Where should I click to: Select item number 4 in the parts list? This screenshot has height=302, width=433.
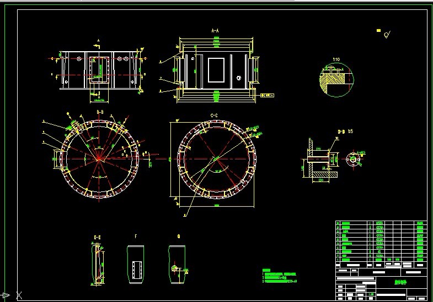coord(338,248)
